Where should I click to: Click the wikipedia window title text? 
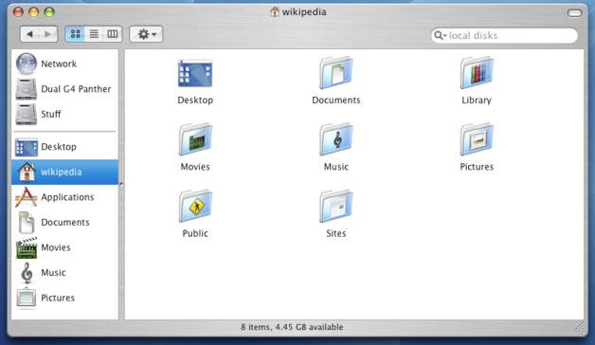tap(304, 12)
